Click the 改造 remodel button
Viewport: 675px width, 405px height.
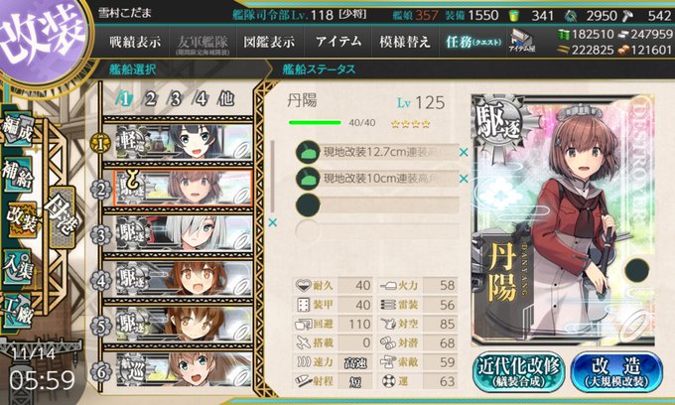pos(616,372)
